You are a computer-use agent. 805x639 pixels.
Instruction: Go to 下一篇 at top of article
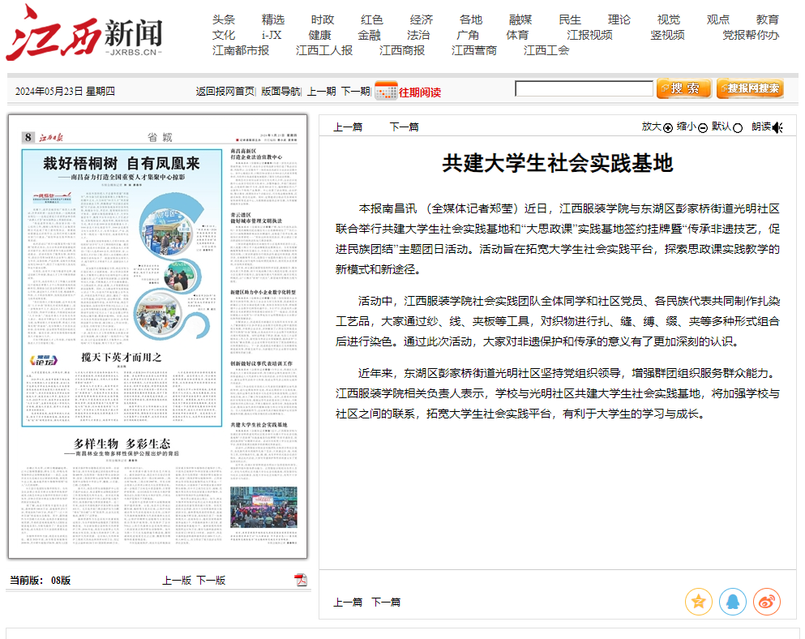404,127
